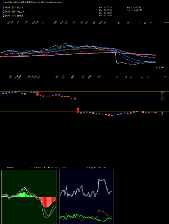Click the green +DI line in the ADX chart
This screenshot has width=169, height=224.
86,217
